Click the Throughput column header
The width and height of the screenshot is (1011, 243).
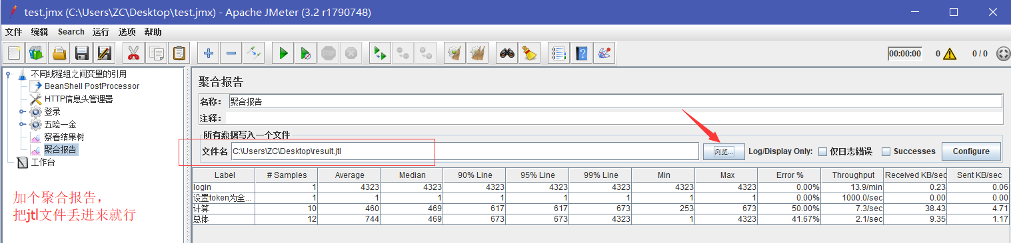(x=852, y=175)
